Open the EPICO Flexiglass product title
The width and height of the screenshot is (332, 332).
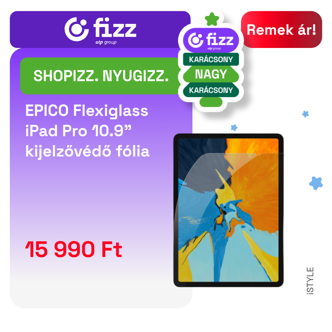point(87,111)
